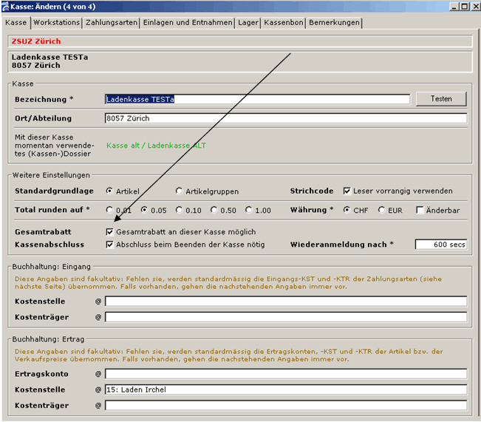Open the Kassenbon tab

[x=284, y=23]
